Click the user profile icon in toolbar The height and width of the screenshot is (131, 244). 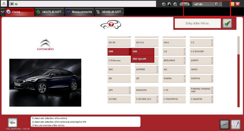pyautogui.click(x=169, y=4)
